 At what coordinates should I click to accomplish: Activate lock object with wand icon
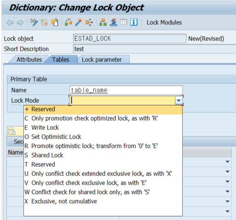tap(79, 23)
